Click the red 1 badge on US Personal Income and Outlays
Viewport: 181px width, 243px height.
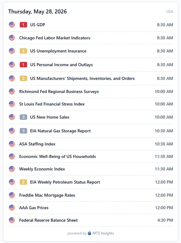coord(24,65)
